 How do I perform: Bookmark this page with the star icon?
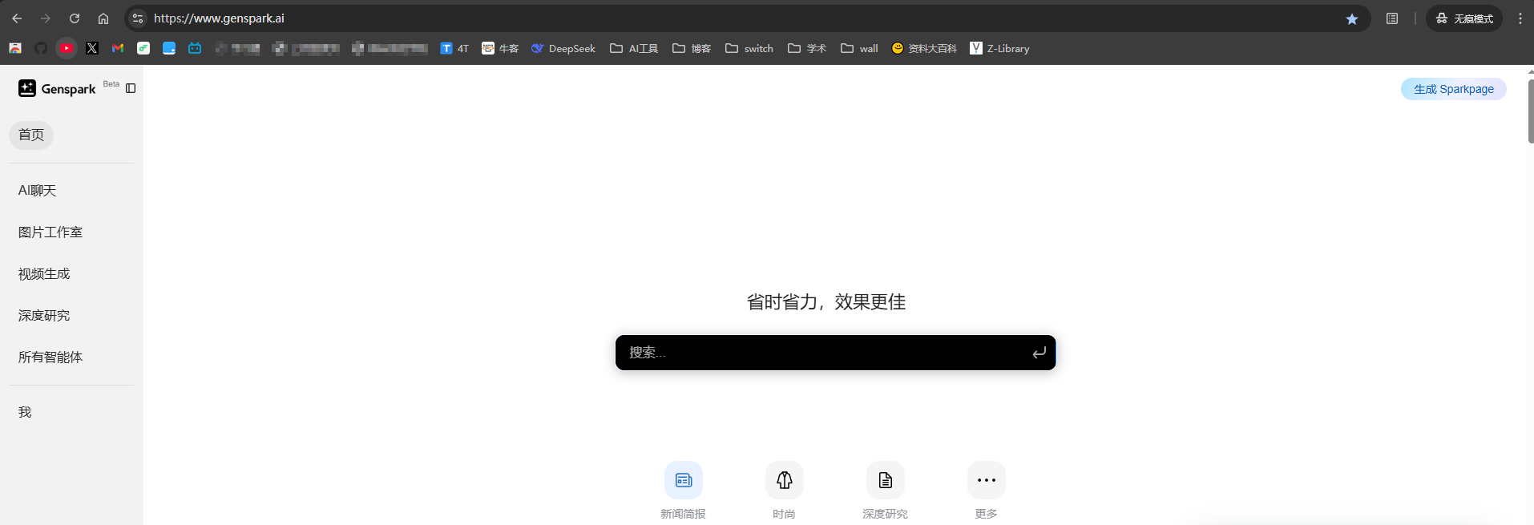[x=1352, y=18]
